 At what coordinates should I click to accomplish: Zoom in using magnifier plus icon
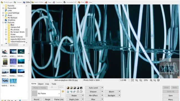151,80
